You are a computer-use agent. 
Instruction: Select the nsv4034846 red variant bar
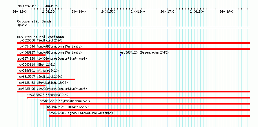click(133, 49)
